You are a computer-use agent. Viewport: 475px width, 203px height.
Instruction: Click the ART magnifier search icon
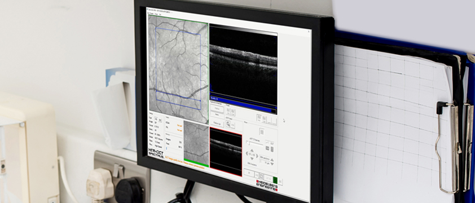click(228, 124)
